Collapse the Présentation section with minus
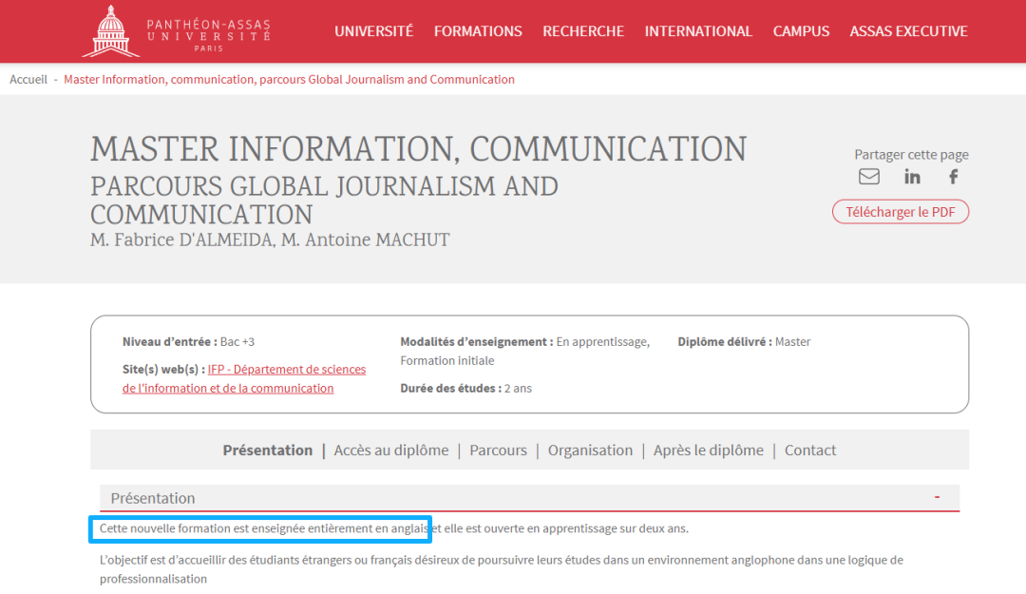This screenshot has width=1026, height=594. pyautogui.click(x=937, y=497)
